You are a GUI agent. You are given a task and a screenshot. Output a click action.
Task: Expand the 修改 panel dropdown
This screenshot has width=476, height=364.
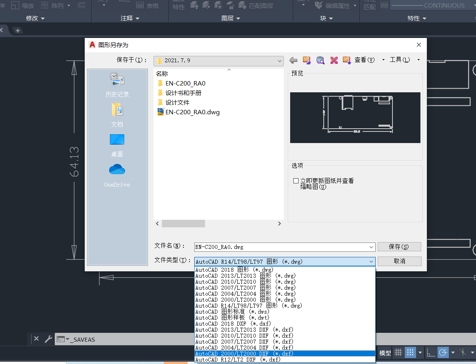tap(35, 18)
